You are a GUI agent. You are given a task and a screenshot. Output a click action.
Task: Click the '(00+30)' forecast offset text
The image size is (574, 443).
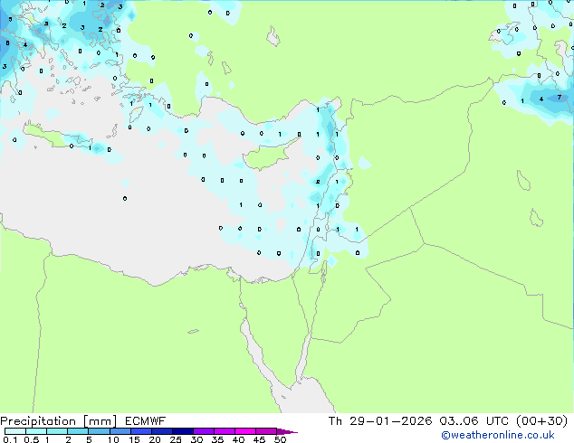pos(541,421)
